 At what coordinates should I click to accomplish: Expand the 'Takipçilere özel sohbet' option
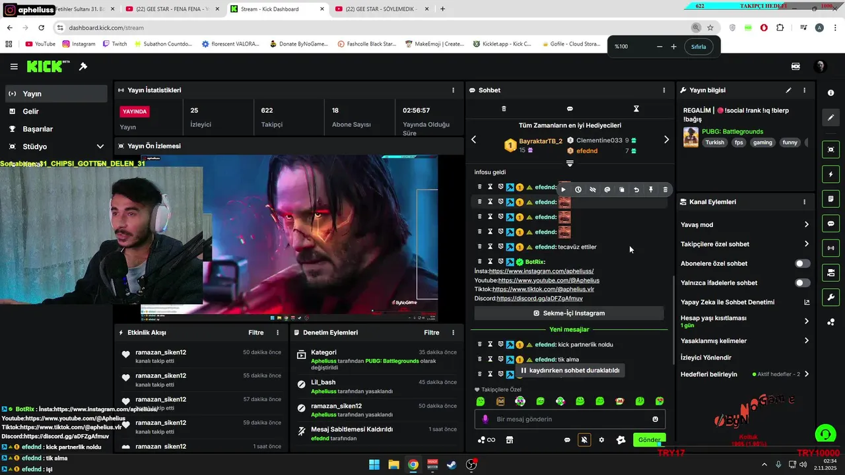tap(806, 244)
